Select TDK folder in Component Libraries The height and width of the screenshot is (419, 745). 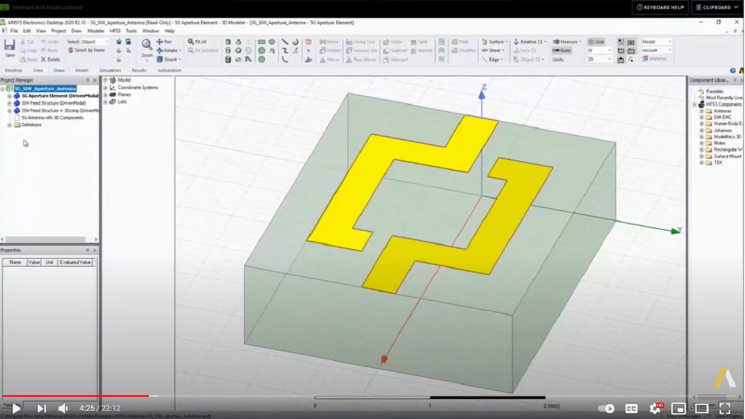[x=718, y=162]
